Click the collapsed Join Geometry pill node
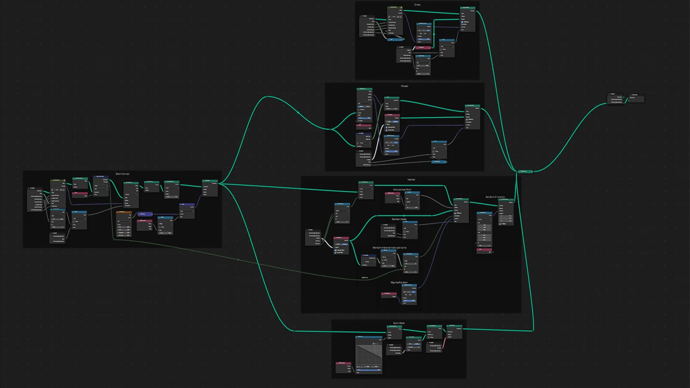The height and width of the screenshot is (388, 690). 525,171
